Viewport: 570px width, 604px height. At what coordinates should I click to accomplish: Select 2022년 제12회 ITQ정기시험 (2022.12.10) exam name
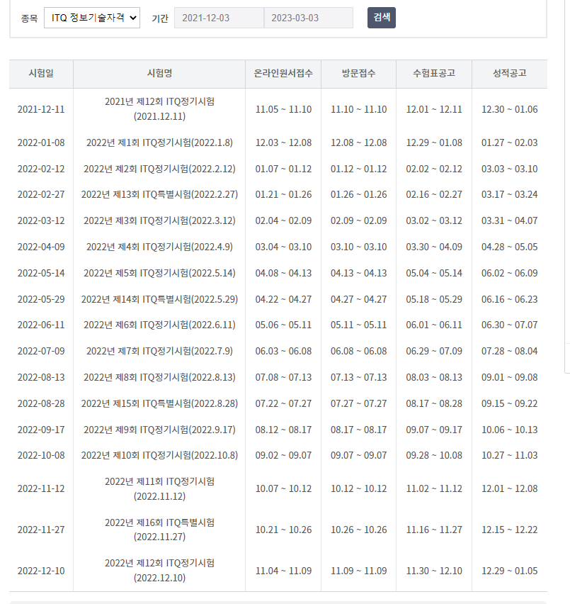point(159,571)
